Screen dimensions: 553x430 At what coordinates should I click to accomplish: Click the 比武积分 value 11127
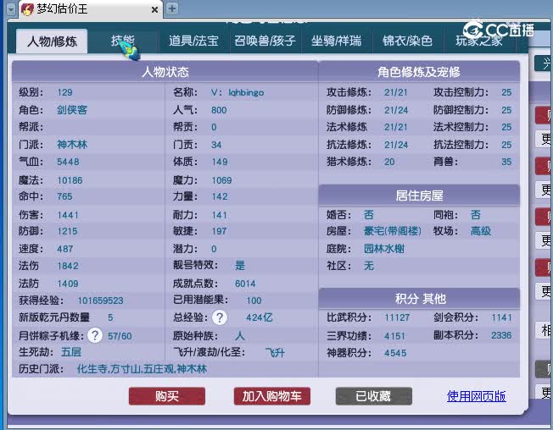397,317
